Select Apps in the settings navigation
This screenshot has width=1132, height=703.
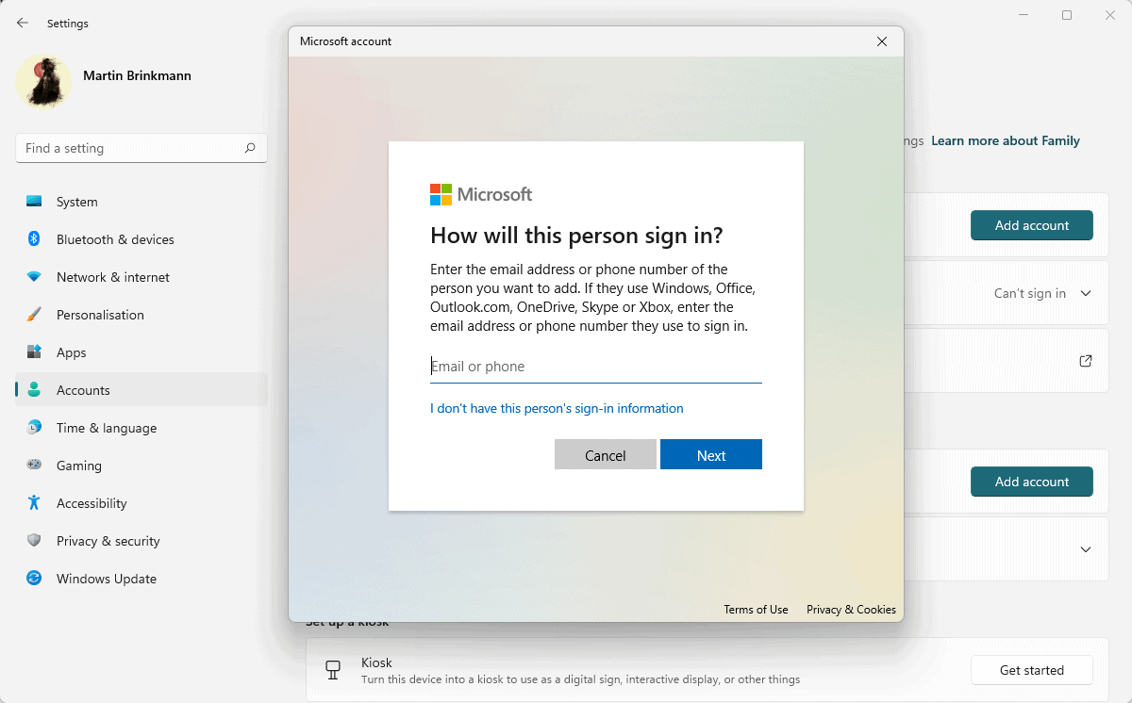click(73, 352)
